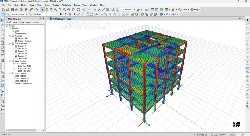Open the grid table view icon
Image resolution: width=250 pixels, height=136 pixels.
[166, 10]
